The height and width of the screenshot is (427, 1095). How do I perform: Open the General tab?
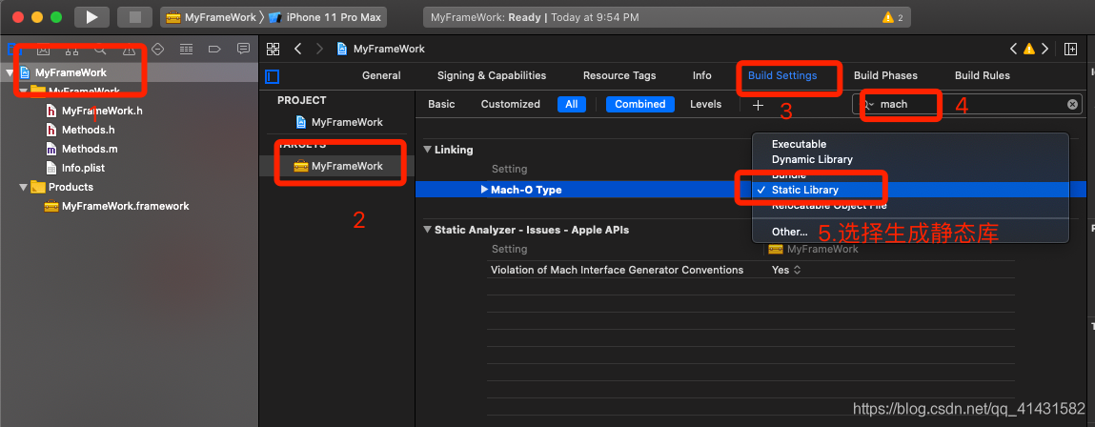click(x=381, y=75)
